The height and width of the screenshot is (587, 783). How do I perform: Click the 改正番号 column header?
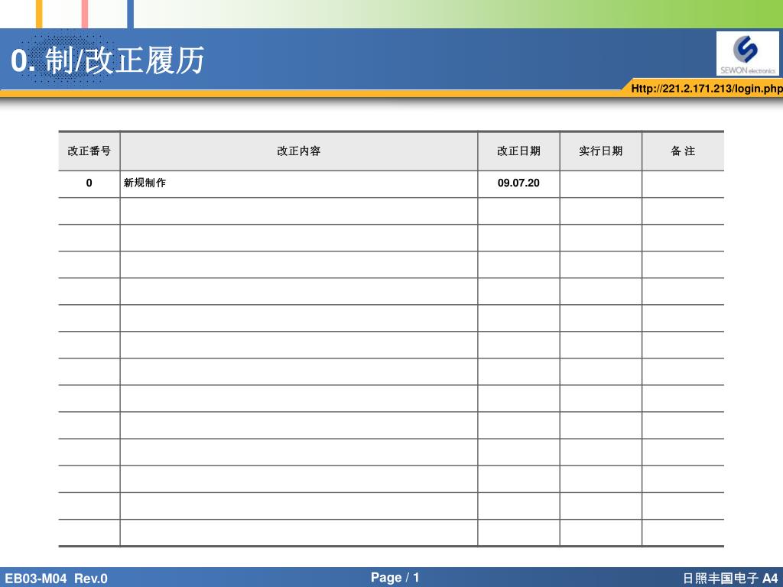(89, 151)
